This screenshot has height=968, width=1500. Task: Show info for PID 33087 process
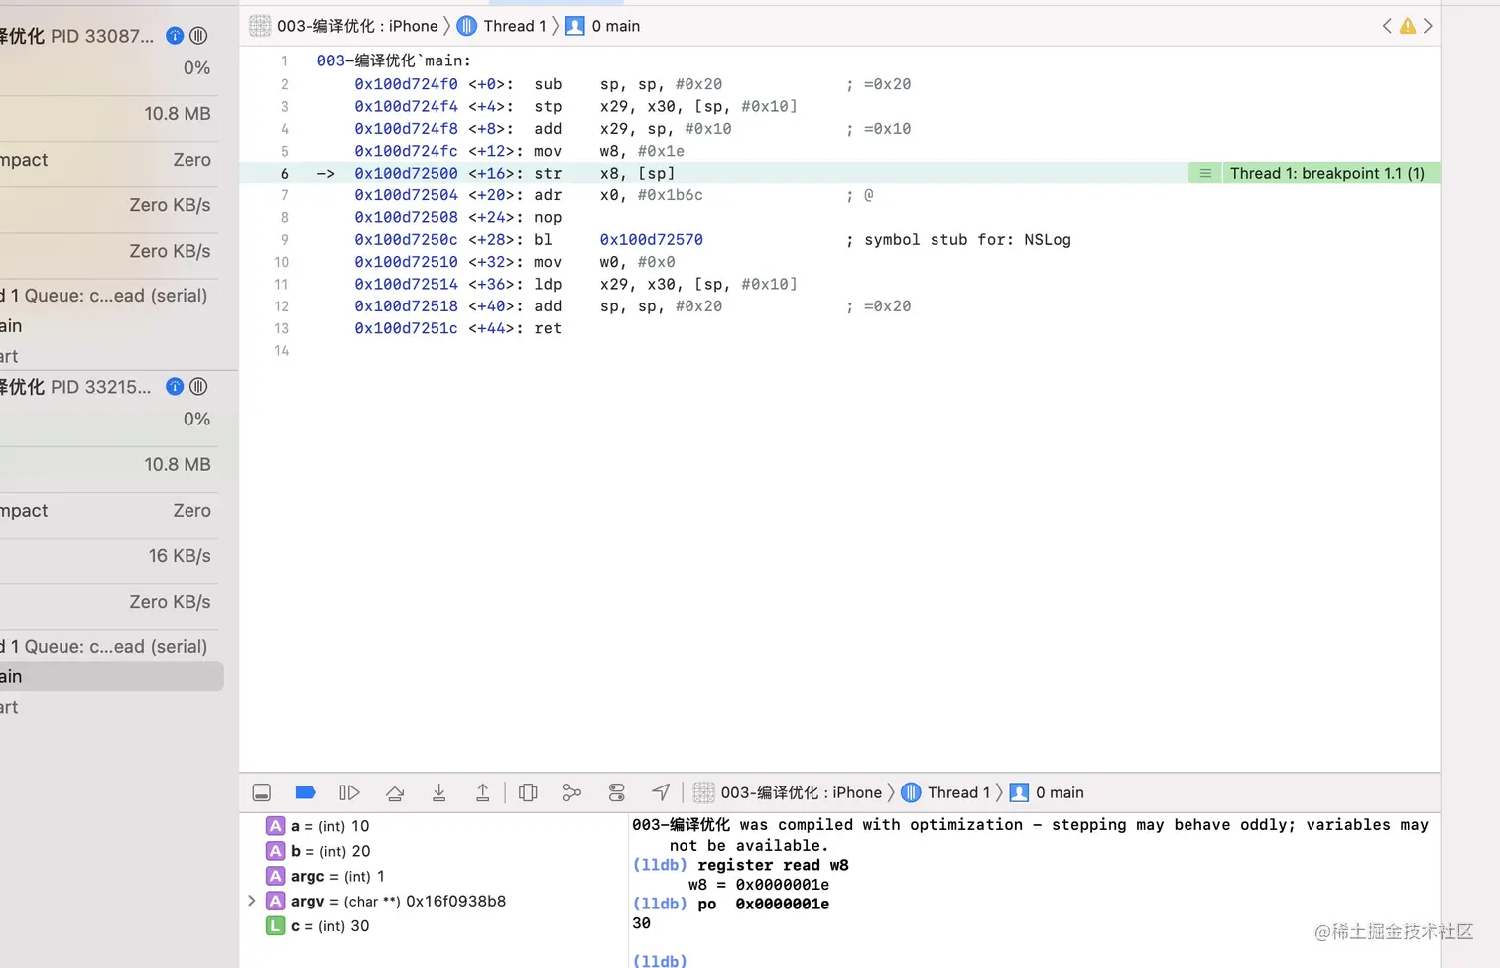(175, 36)
